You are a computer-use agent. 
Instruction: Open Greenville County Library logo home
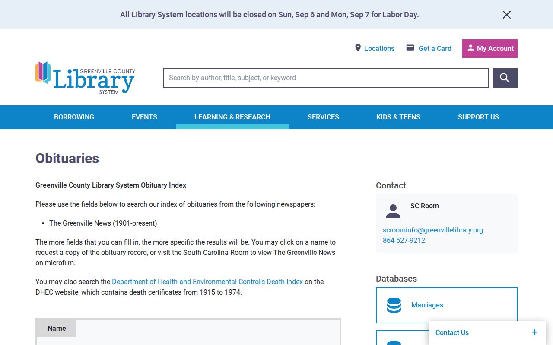(86, 78)
